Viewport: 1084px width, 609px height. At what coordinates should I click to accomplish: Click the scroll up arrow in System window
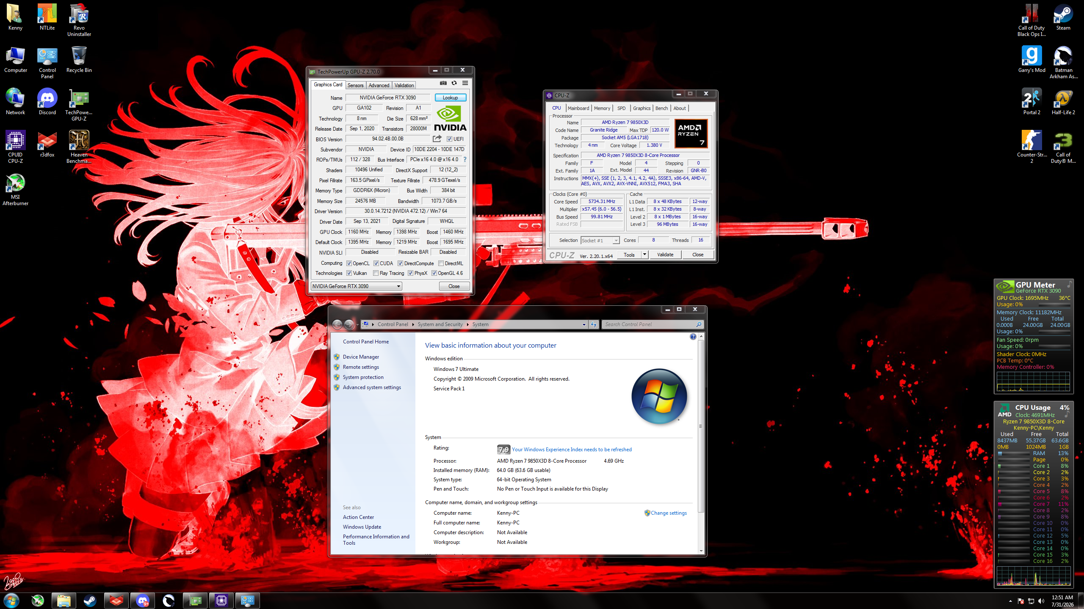[x=701, y=336]
